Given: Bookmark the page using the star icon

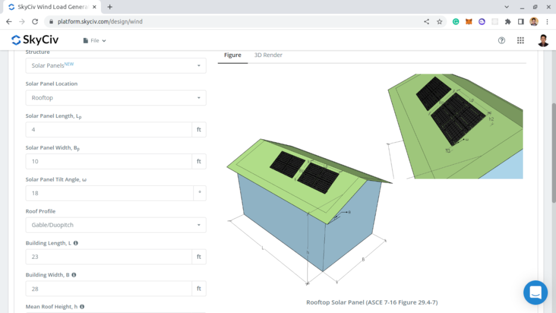Looking at the screenshot, I should (440, 22).
